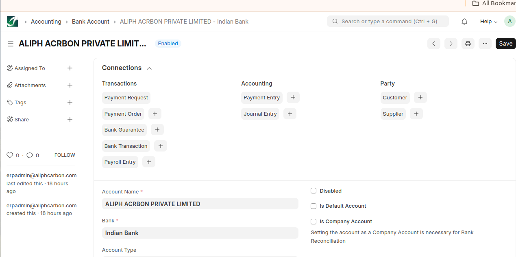Open the Help dropdown menu

click(488, 22)
